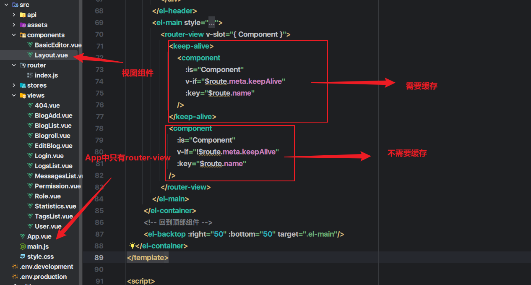Click the closing template tag on line 89

click(x=148, y=258)
